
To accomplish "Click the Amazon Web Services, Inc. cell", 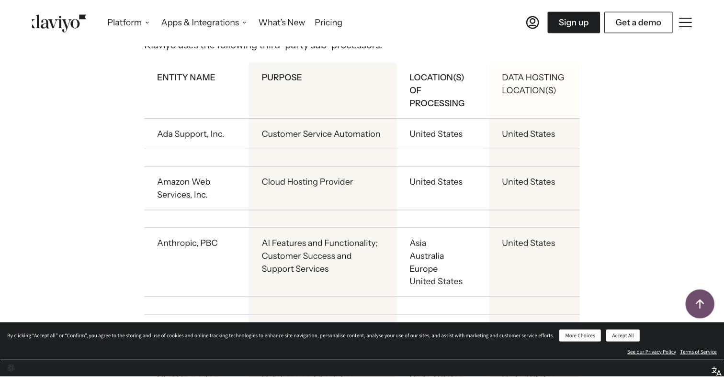I will click(x=196, y=188).
